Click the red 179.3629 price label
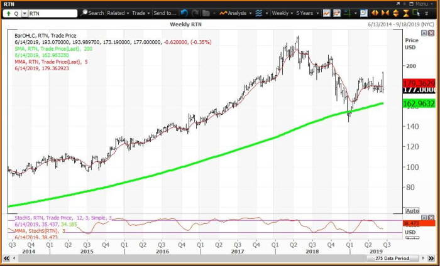The image size is (440, 266). [419, 83]
